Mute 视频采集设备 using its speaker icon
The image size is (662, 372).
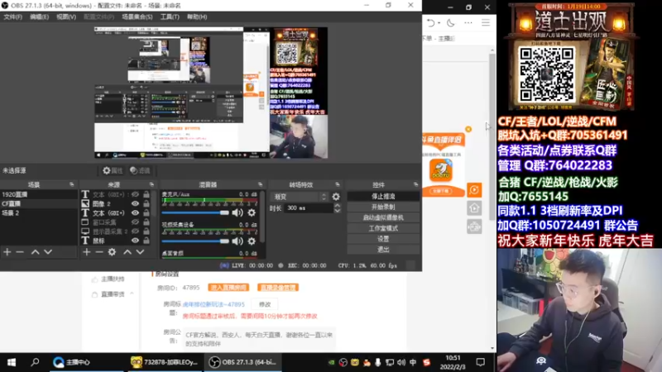237,241
